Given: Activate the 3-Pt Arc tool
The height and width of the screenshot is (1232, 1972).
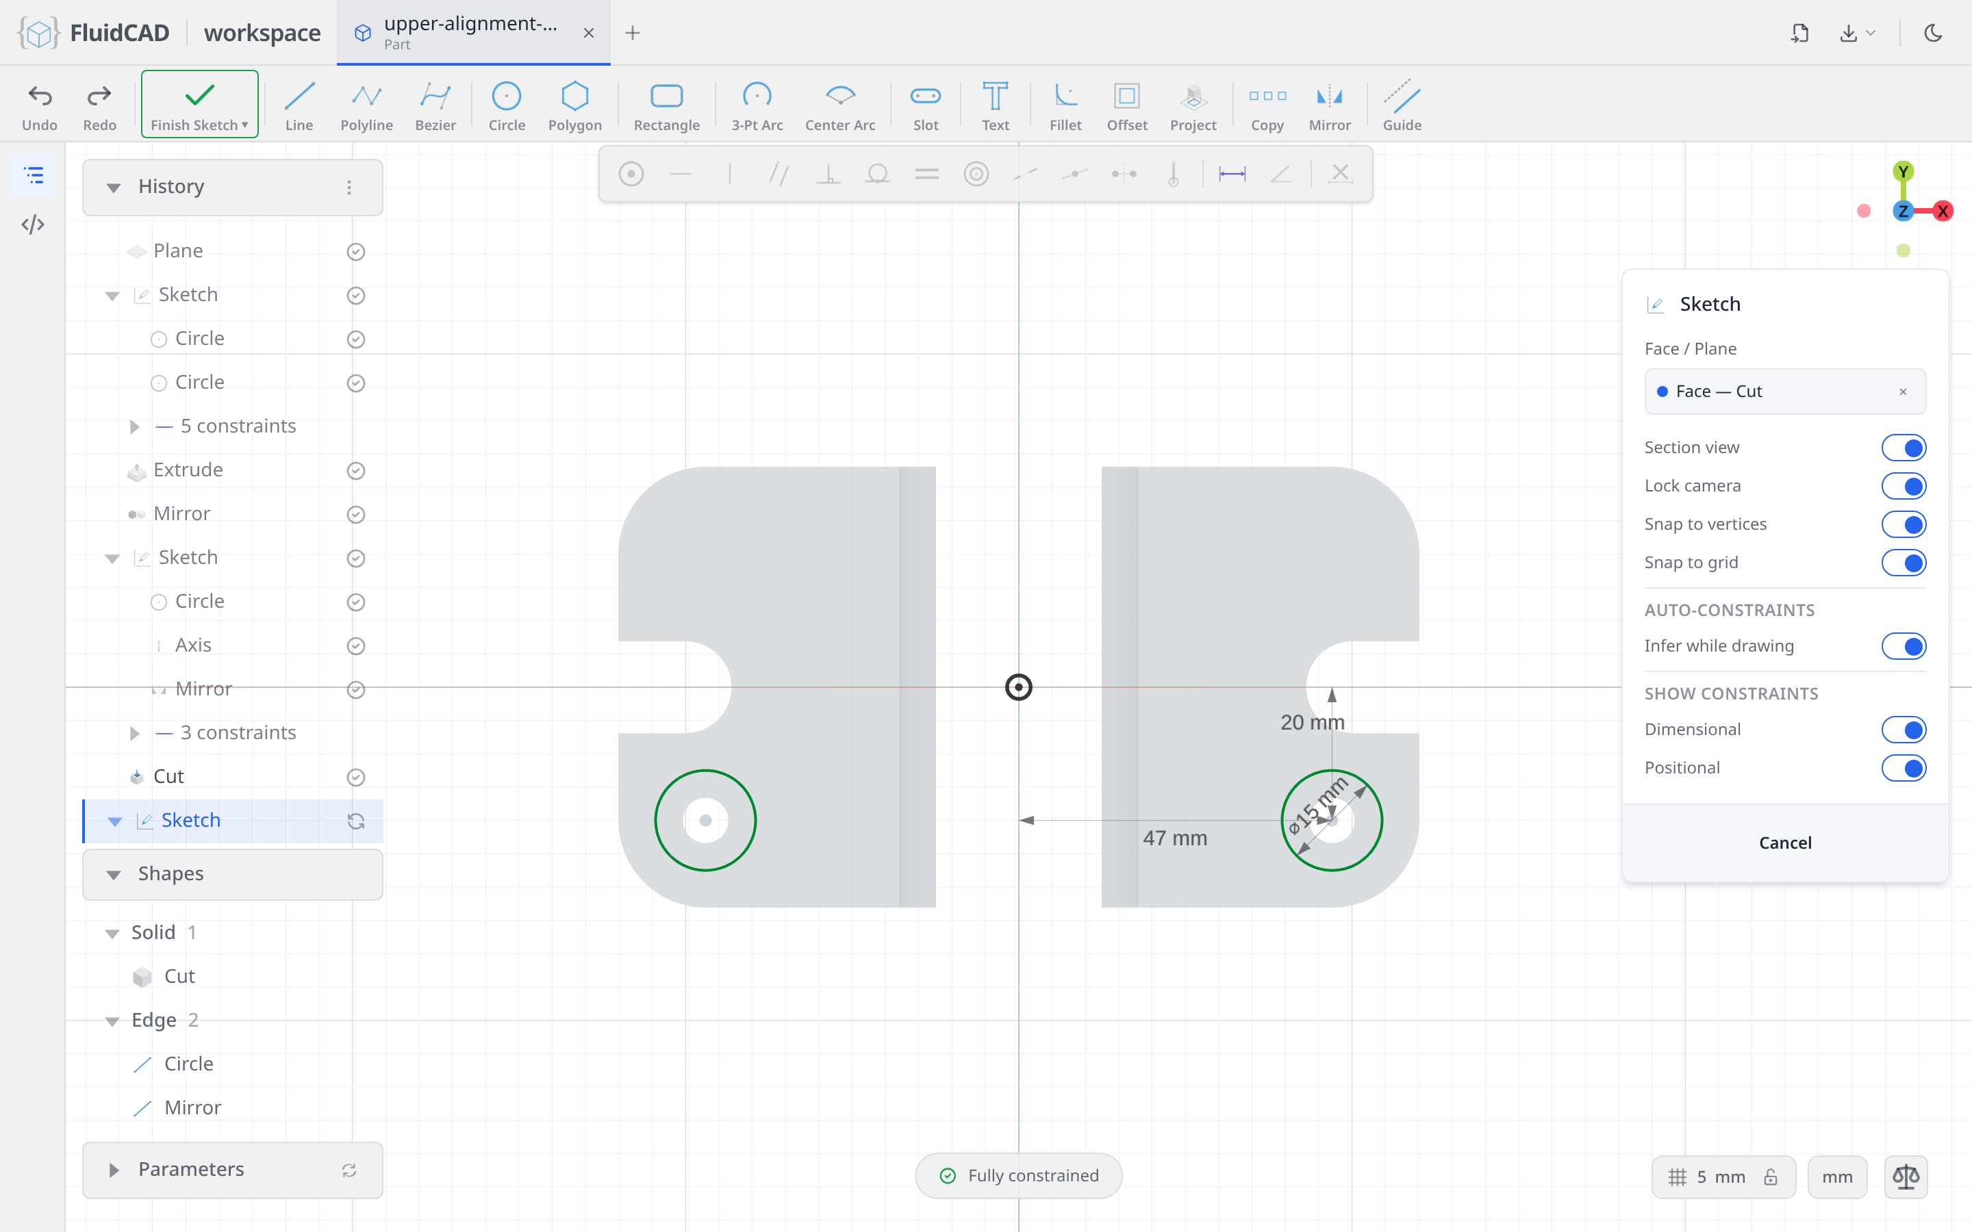Looking at the screenshot, I should coord(756,105).
